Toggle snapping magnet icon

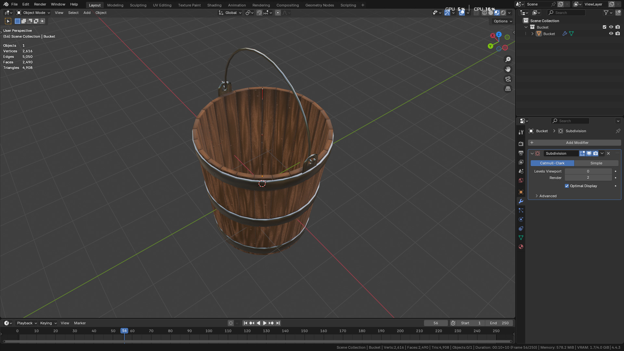(259, 13)
